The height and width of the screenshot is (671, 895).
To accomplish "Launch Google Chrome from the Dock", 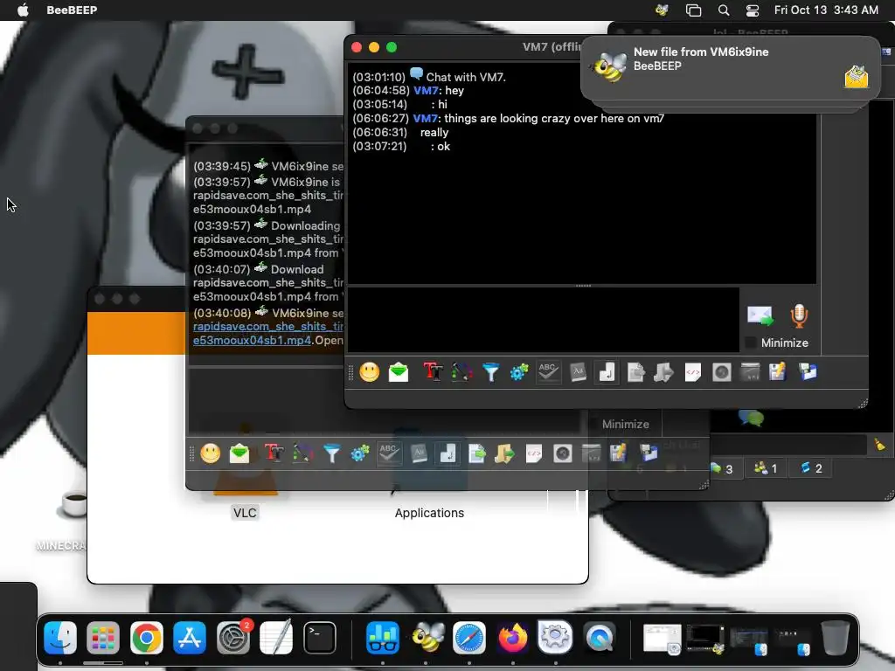I will click(x=147, y=637).
